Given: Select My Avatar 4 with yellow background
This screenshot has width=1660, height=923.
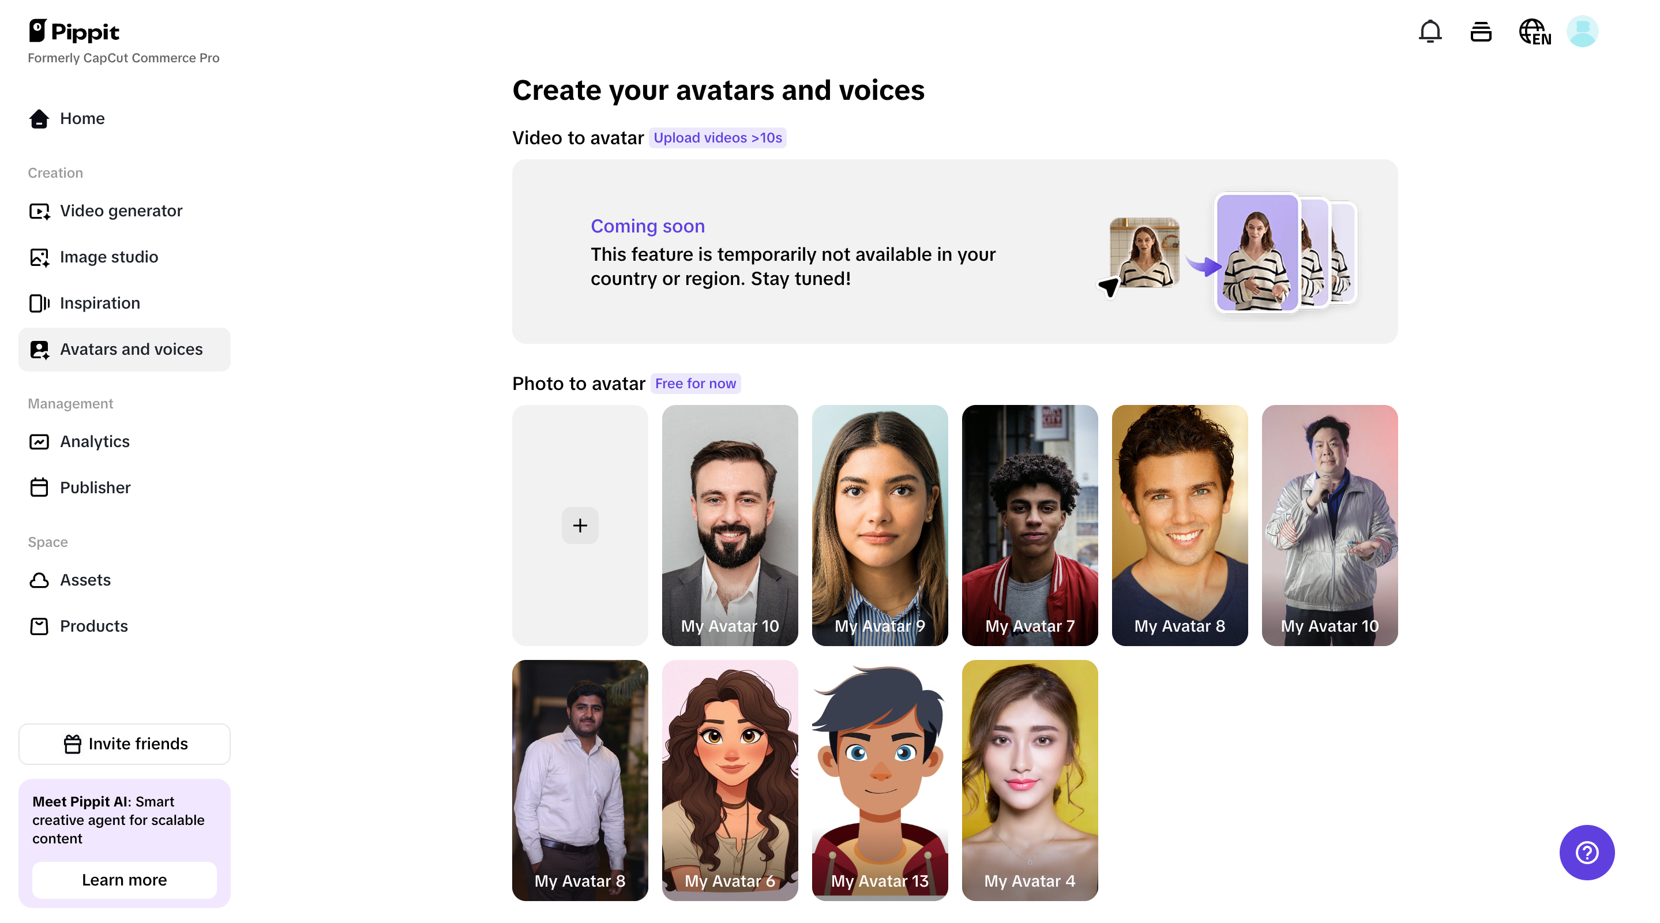Looking at the screenshot, I should 1029,780.
